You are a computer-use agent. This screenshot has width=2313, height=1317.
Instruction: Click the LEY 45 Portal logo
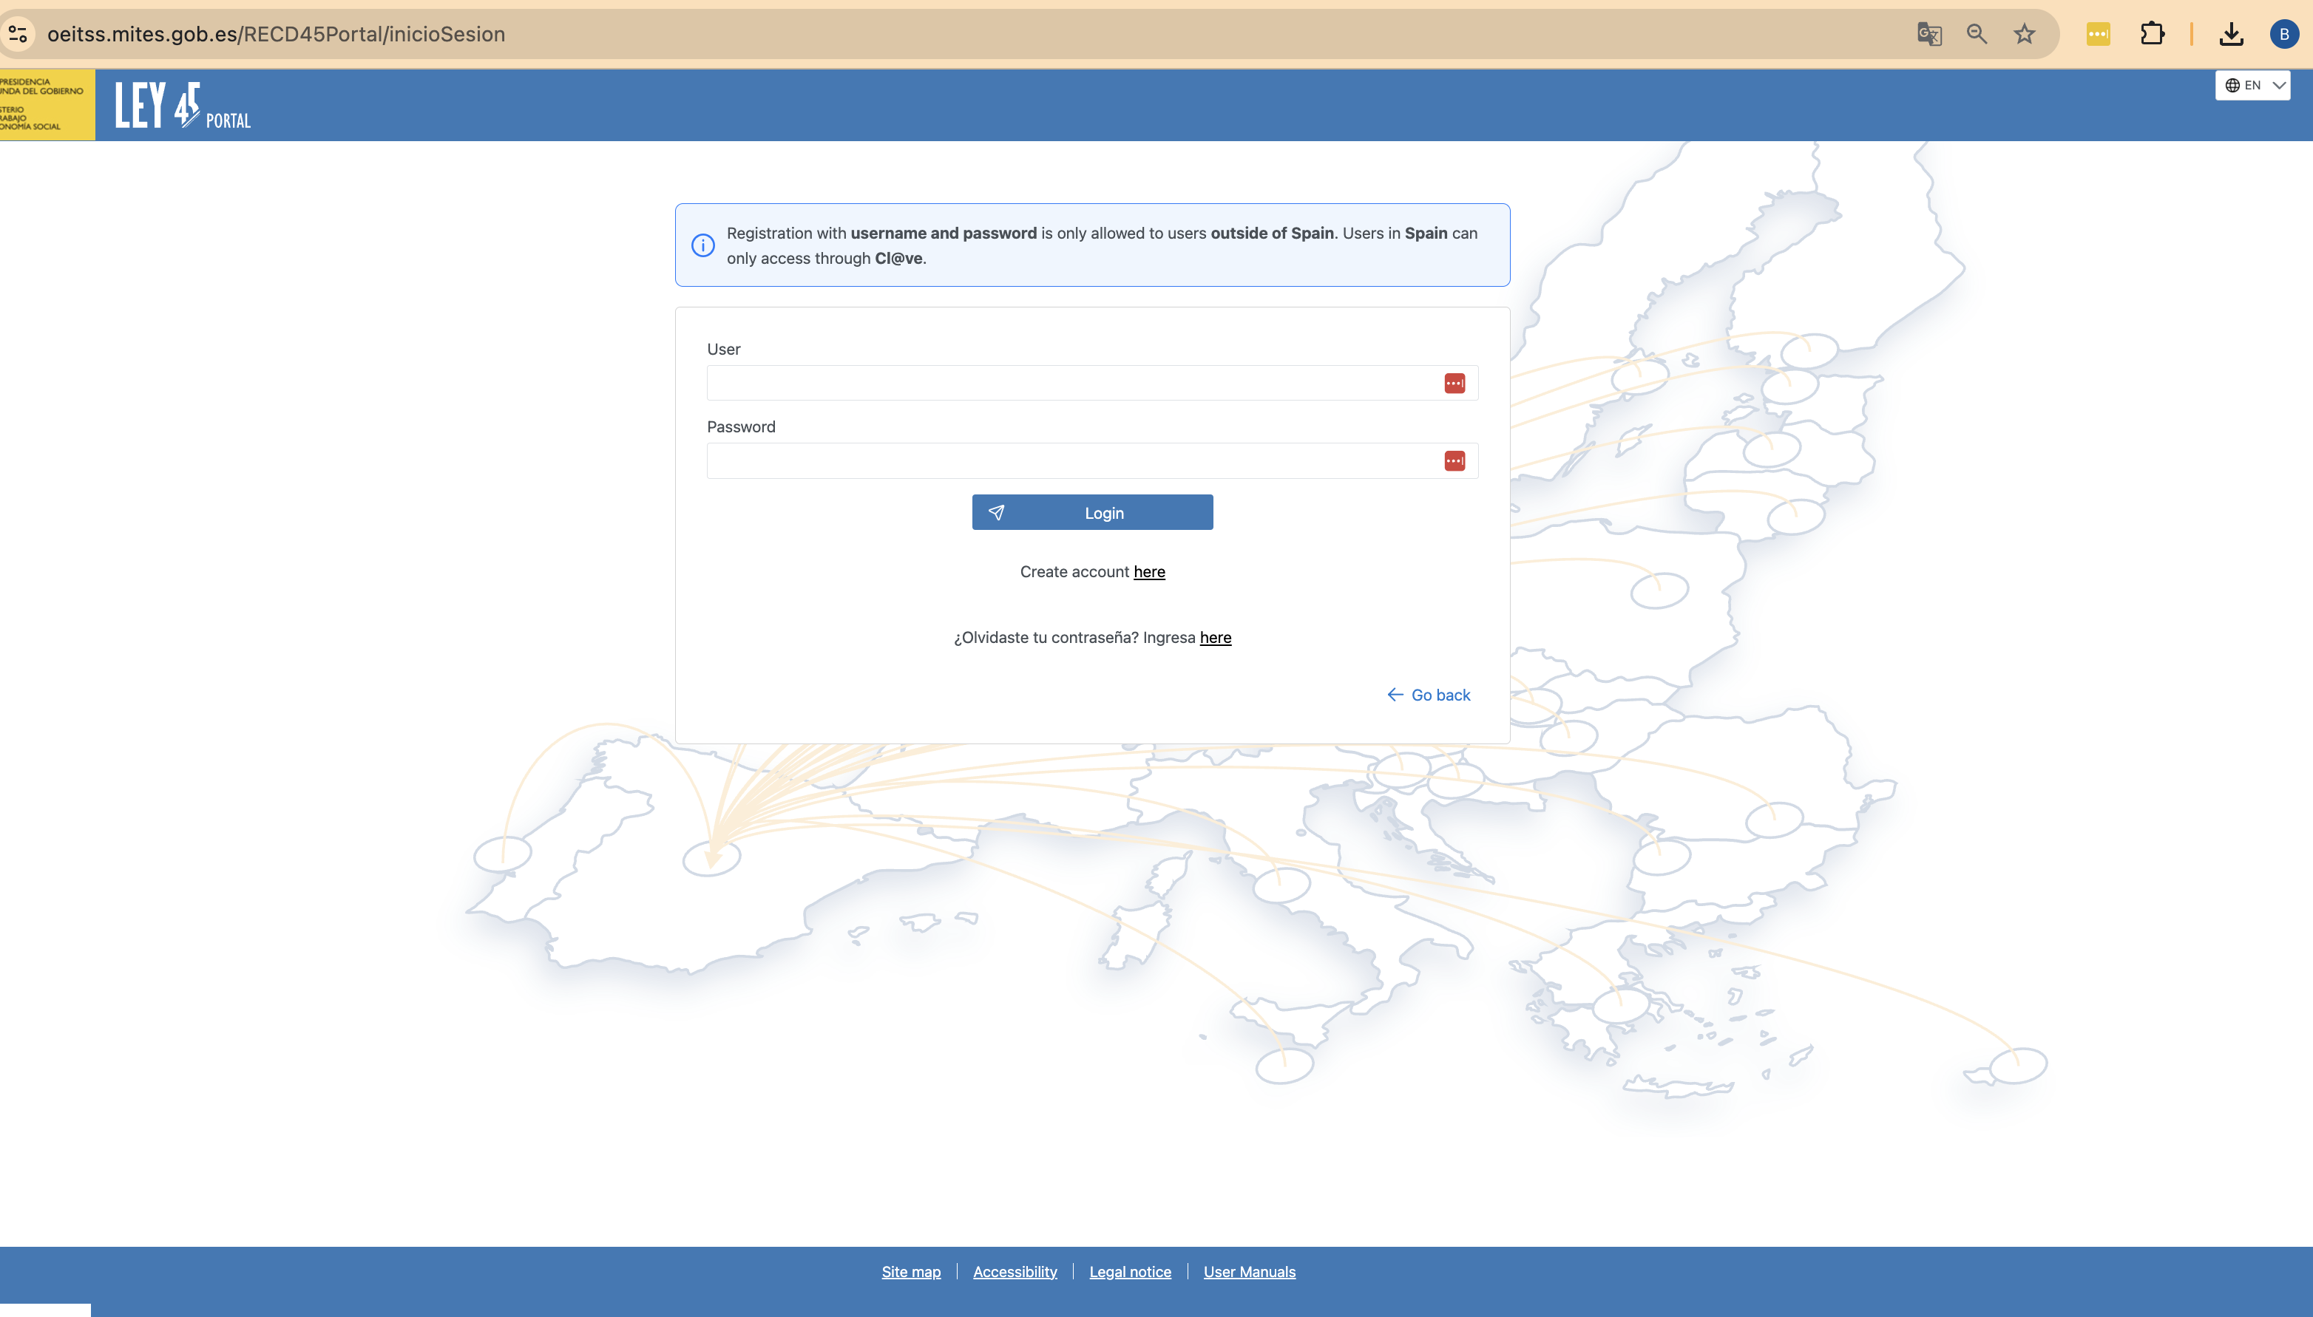(x=183, y=106)
